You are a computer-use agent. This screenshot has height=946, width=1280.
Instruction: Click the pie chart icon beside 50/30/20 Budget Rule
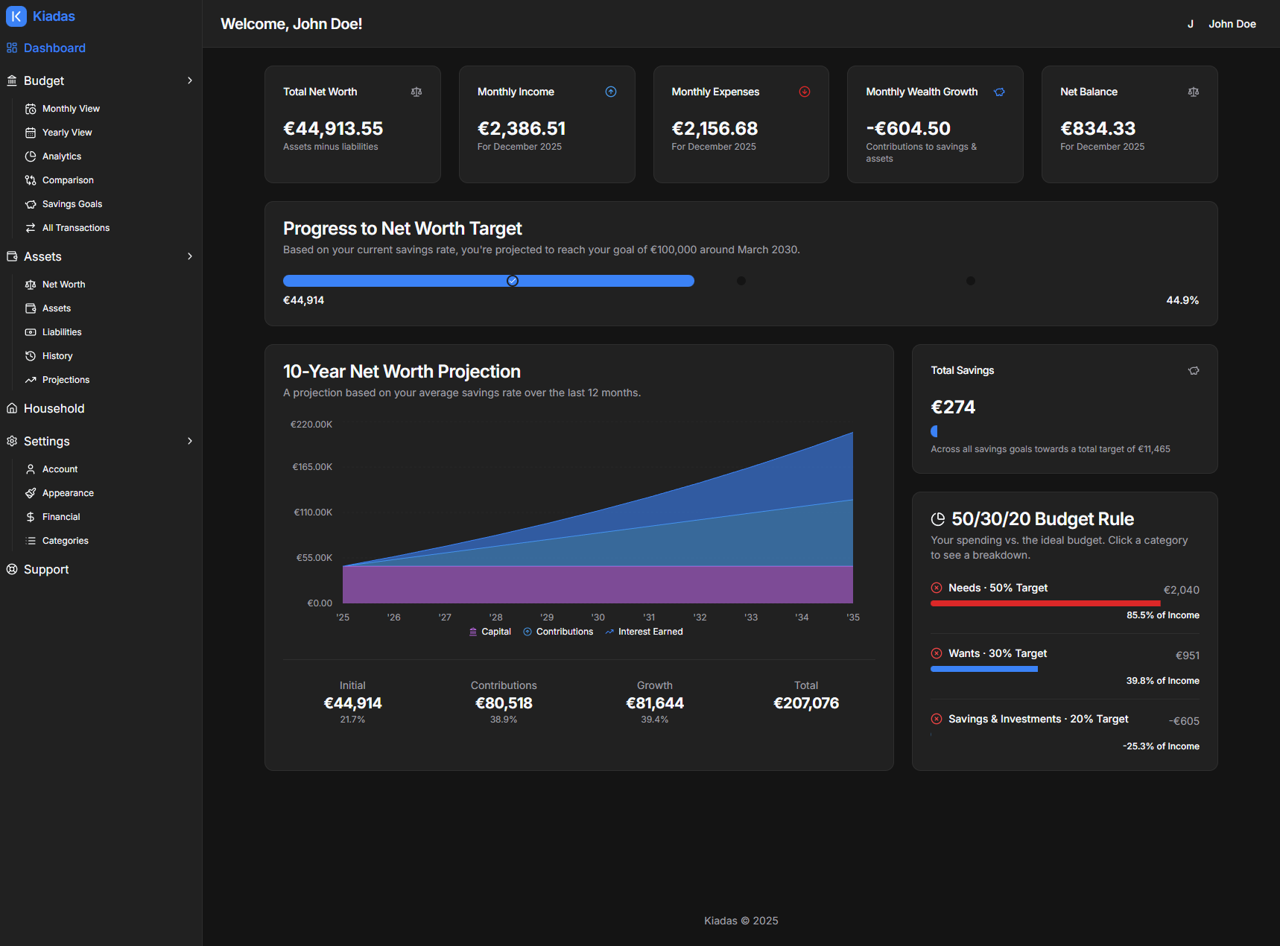point(938,519)
